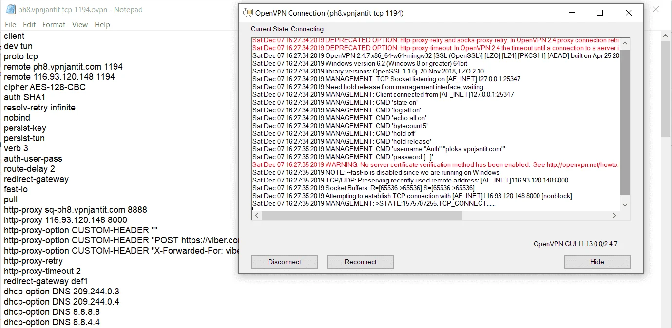
Task: Click the 'redirect-gateway def1' line
Action: (46, 281)
